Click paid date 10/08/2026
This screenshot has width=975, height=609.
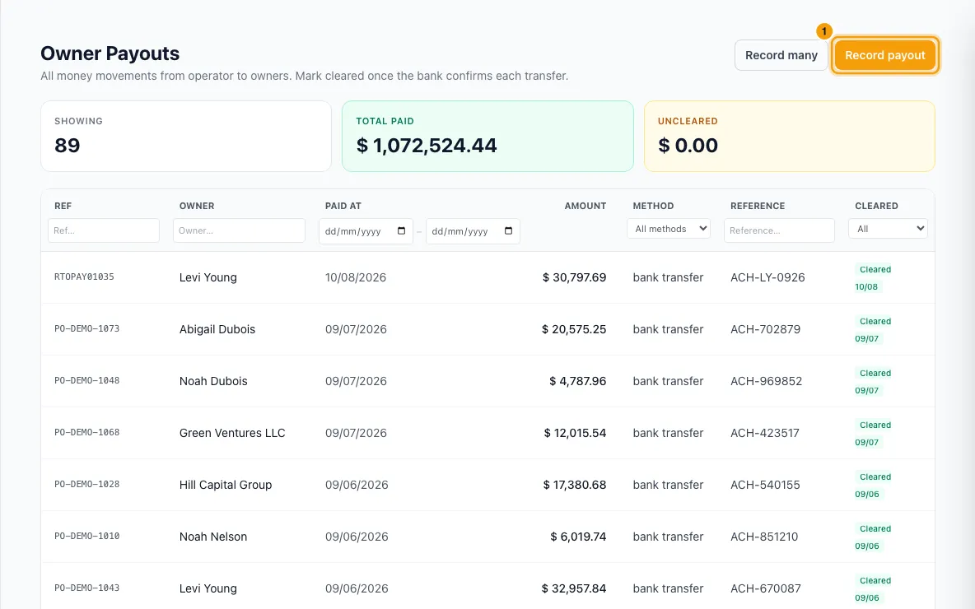click(x=356, y=278)
